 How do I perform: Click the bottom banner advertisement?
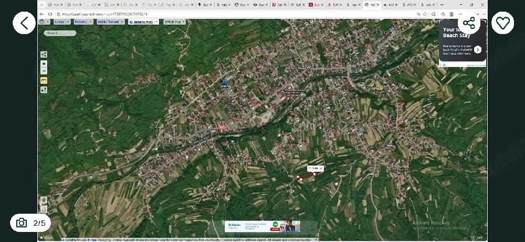pyautogui.click(x=262, y=227)
